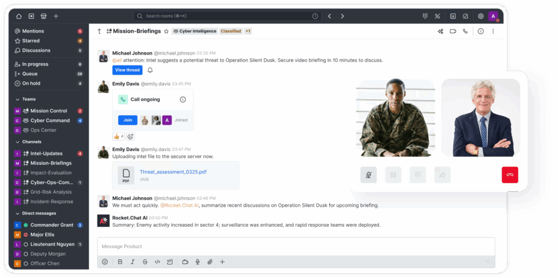Record audio message with microphone icon
This screenshot has height=278, width=558.
pos(197,262)
